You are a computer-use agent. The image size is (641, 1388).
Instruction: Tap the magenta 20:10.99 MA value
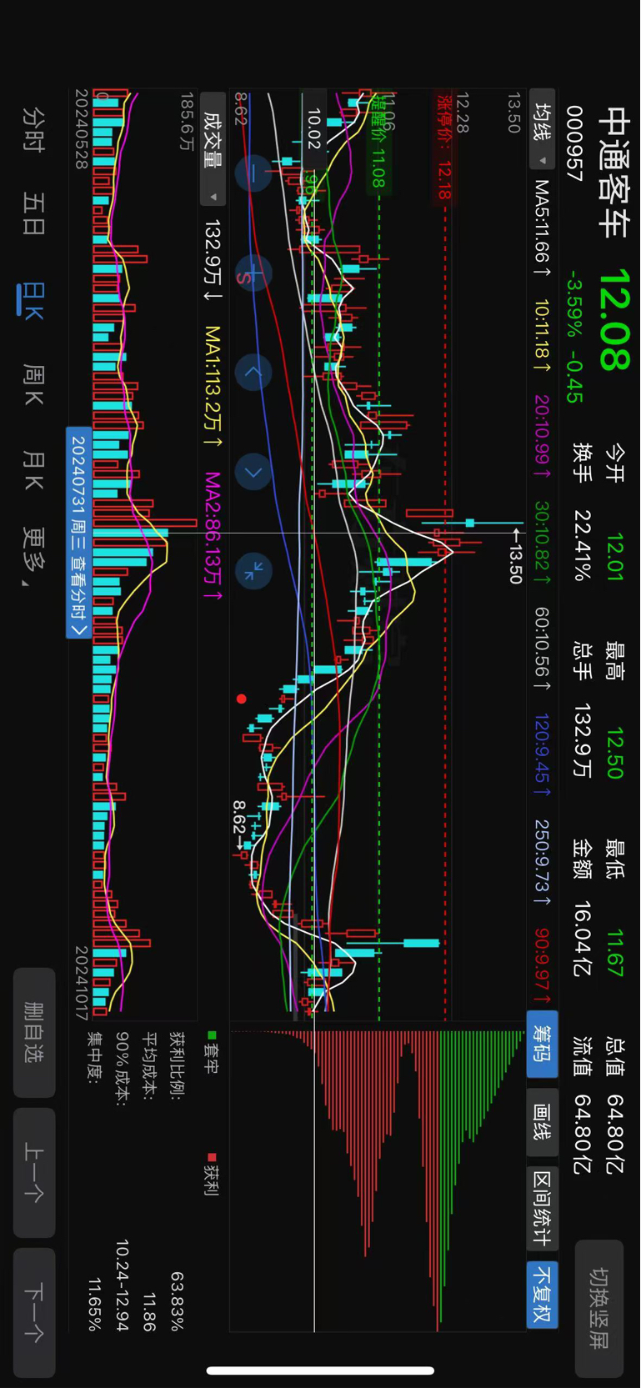coord(543,436)
